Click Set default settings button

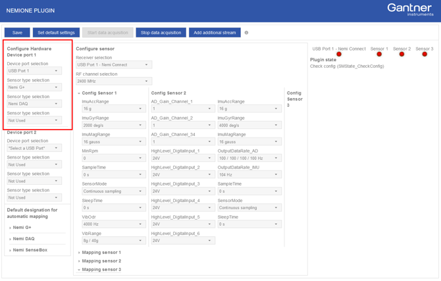(56, 33)
